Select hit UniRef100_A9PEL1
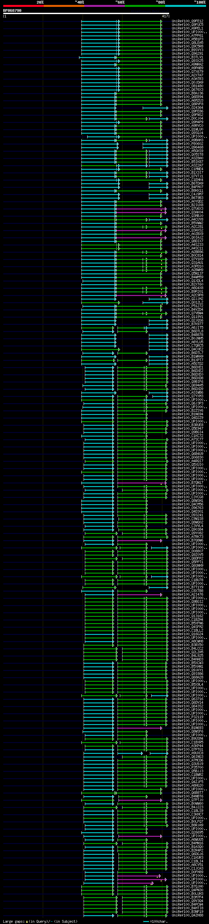Screen dimensions: 209x924 [x=187, y=28]
